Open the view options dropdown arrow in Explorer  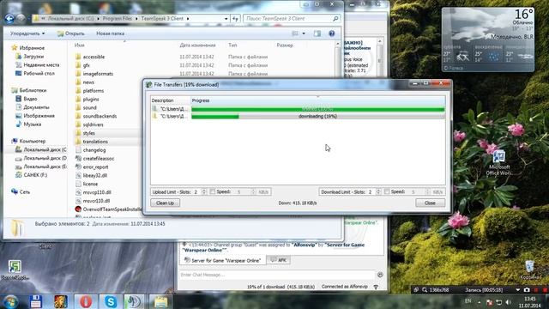tap(304, 33)
